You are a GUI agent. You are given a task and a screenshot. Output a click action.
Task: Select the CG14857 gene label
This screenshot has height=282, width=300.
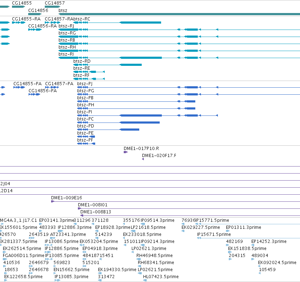pyautogui.click(x=55, y=3)
